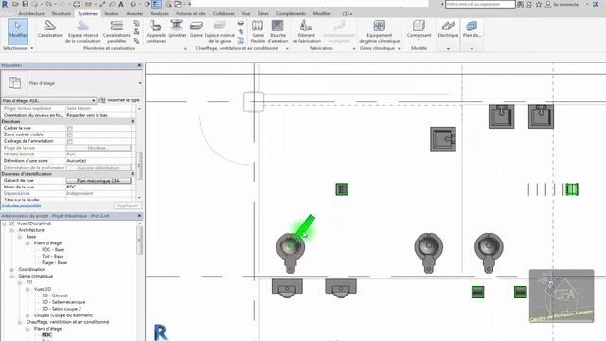Toggle the Cadrage de l'annotation checkbox
This screenshot has width=606, height=341.
69,141
